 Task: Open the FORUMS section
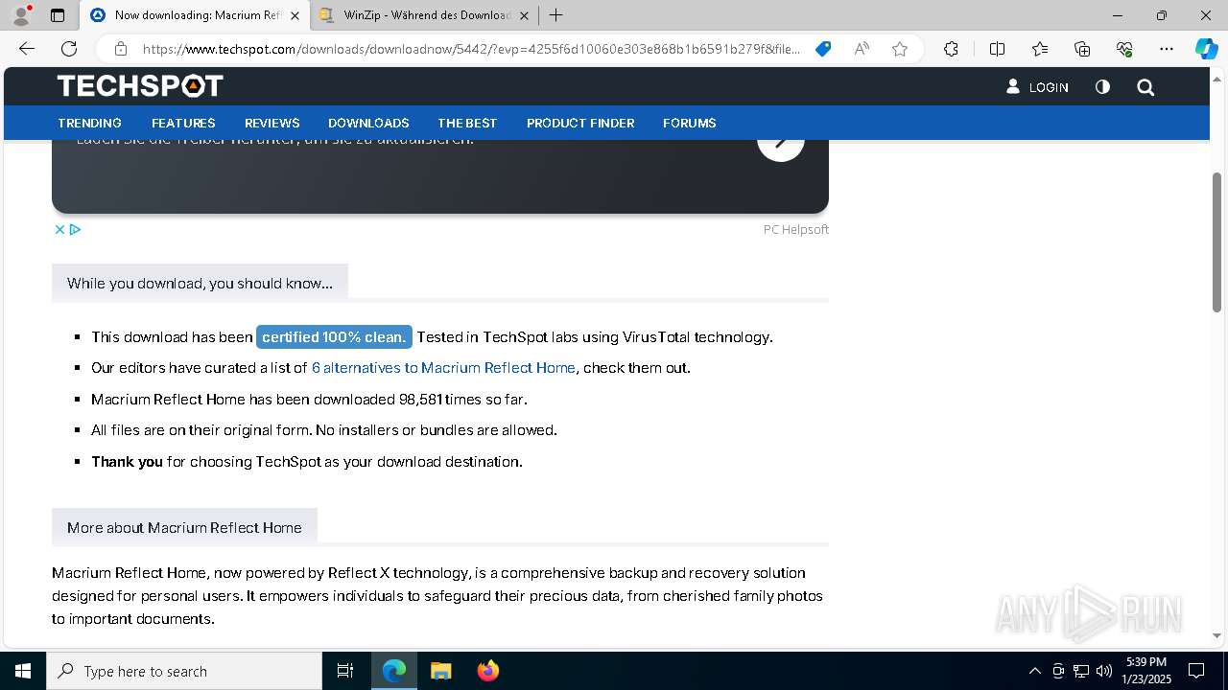(689, 123)
